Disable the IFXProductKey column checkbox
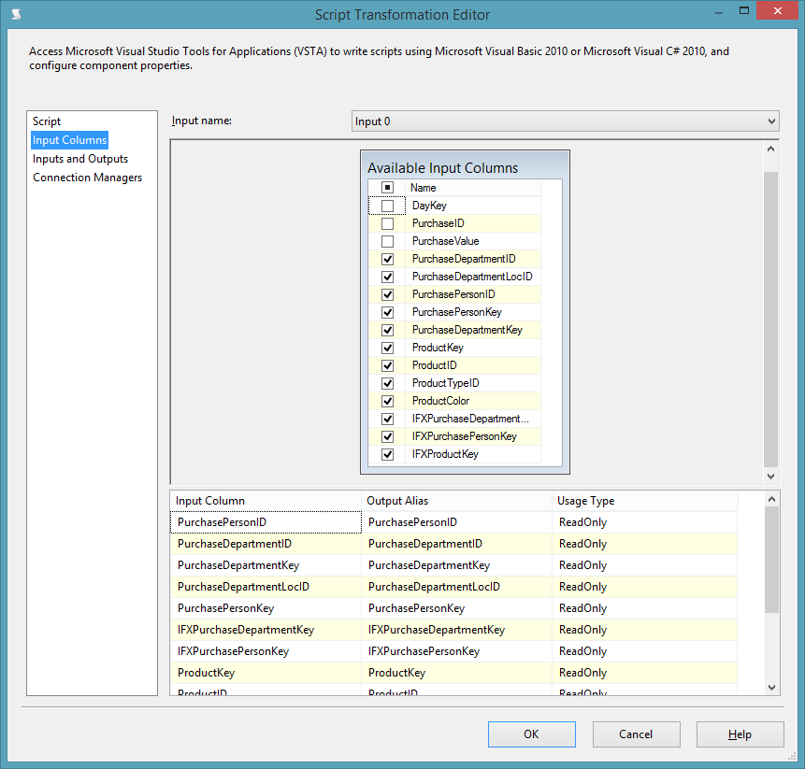This screenshot has width=805, height=769. pos(387,454)
